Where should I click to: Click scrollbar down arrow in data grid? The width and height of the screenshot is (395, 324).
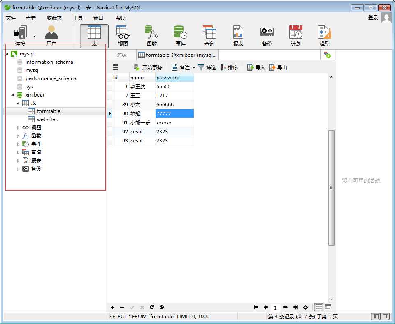tap(332, 299)
